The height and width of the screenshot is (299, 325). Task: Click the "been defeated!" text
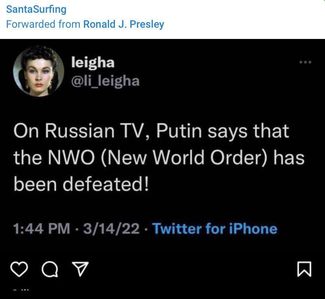click(81, 184)
